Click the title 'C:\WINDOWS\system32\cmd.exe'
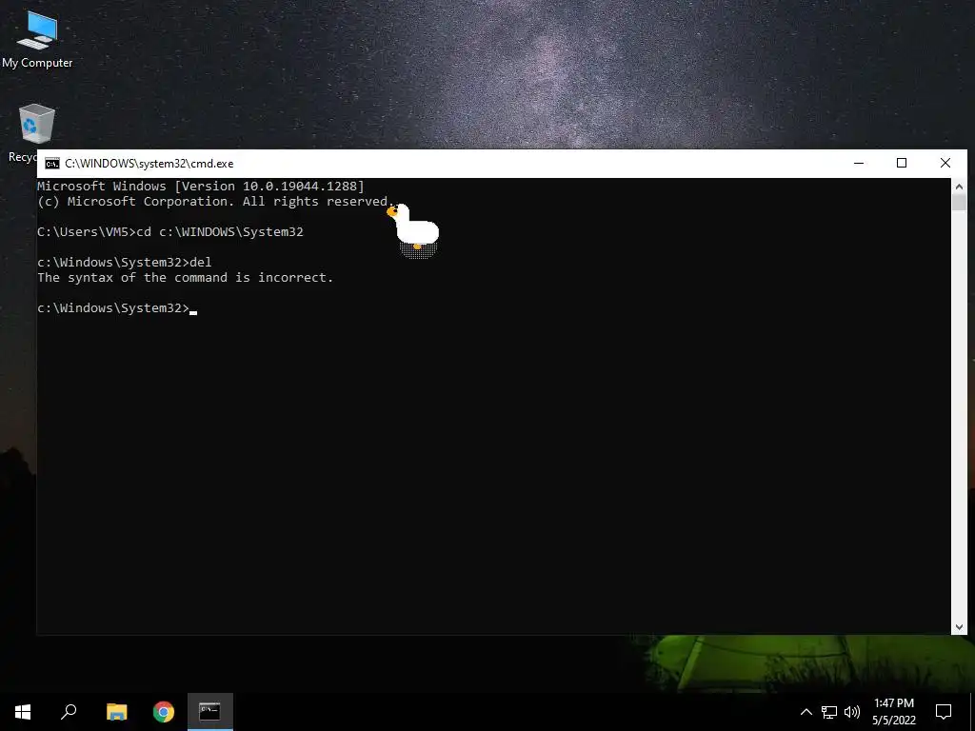The image size is (975, 731). pyautogui.click(x=149, y=164)
